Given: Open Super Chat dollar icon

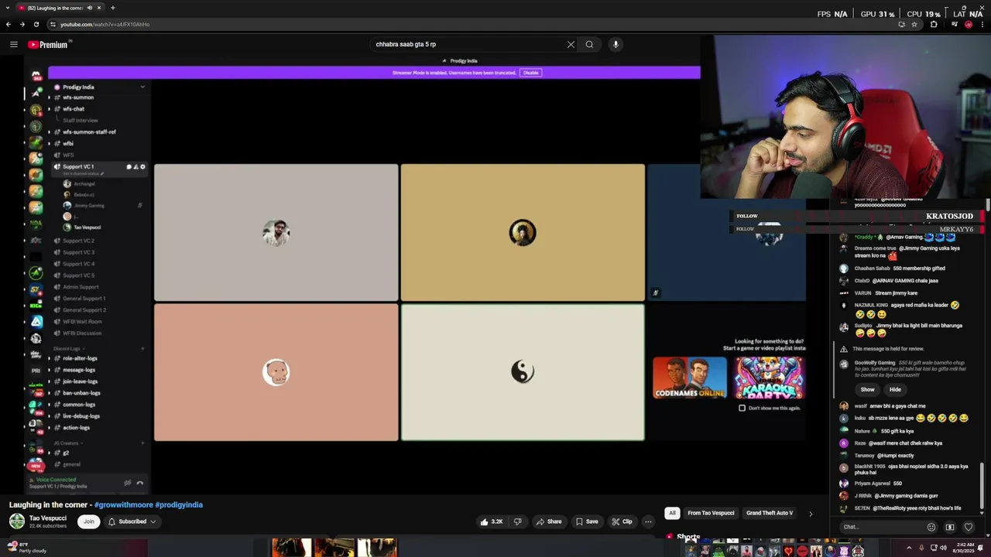Looking at the screenshot, I should tap(950, 527).
